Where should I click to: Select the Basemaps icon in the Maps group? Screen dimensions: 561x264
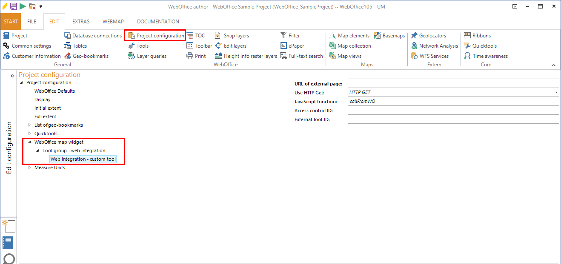click(389, 35)
